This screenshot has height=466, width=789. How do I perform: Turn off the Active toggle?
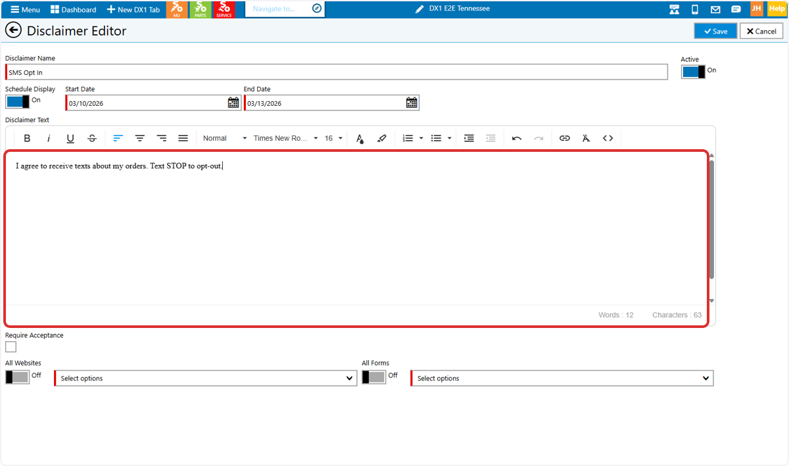[x=693, y=72]
